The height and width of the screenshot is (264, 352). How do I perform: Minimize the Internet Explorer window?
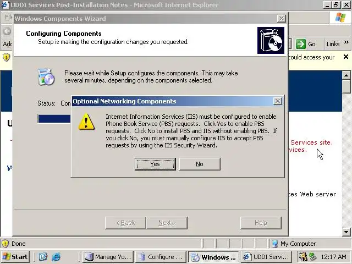click(x=327, y=5)
